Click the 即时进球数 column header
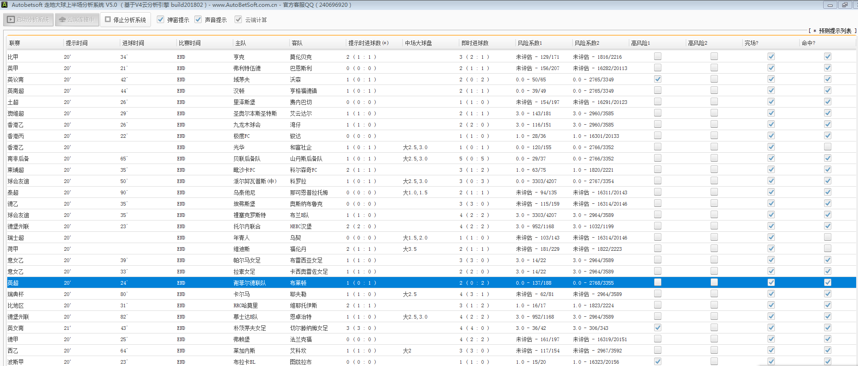 click(x=475, y=43)
